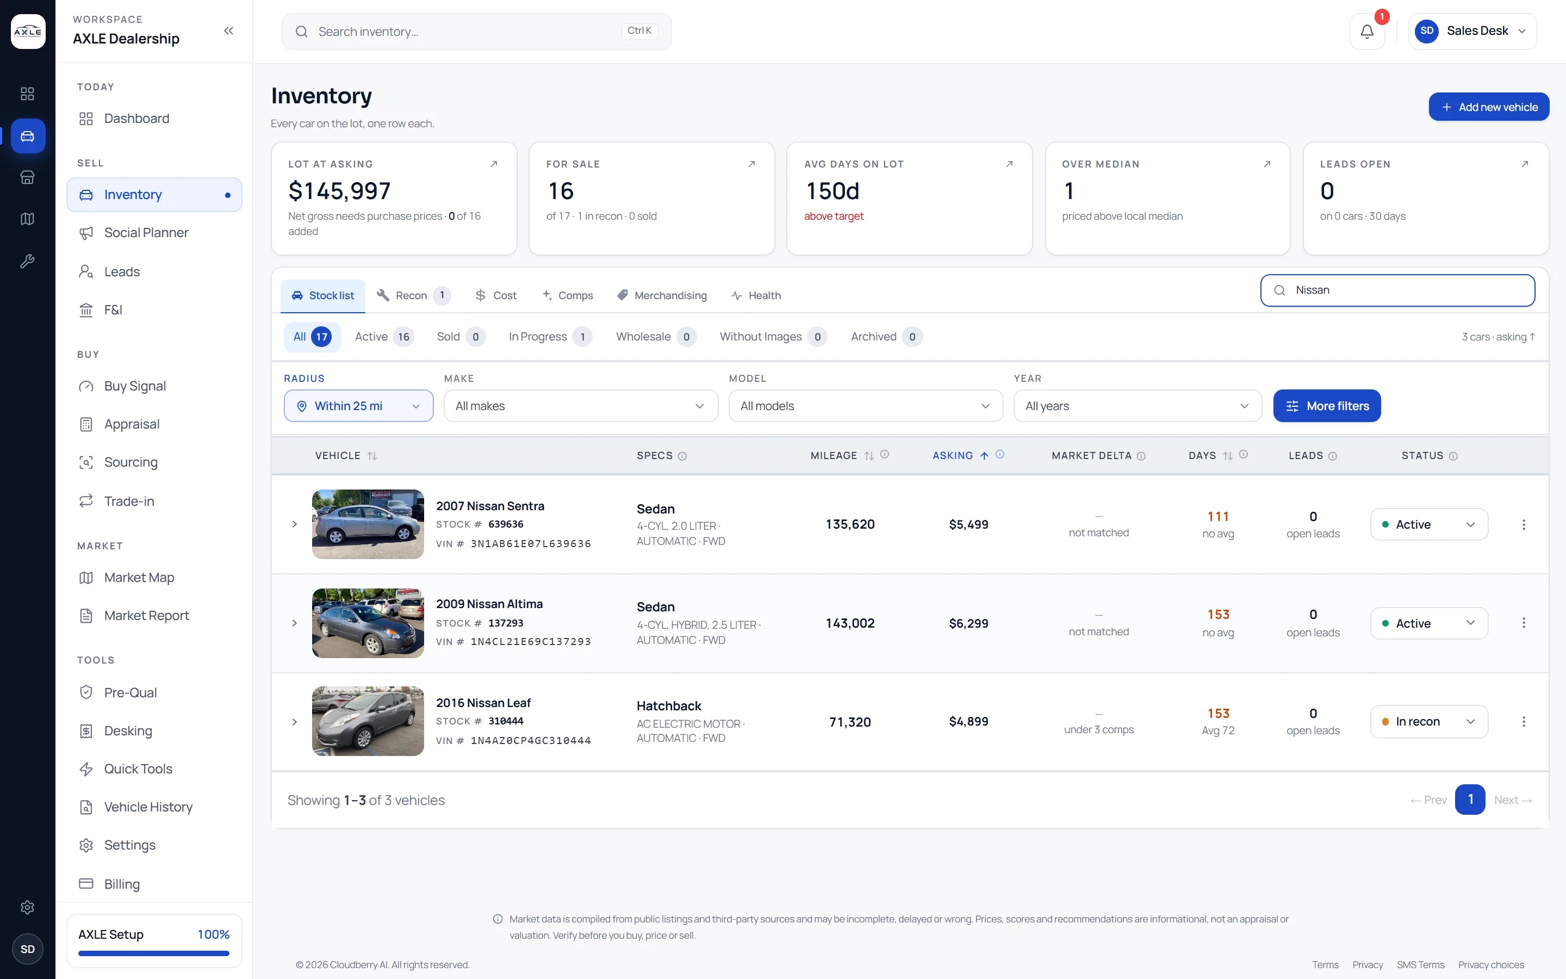Click info icon next to Market Delta header
Viewport: 1566px width, 979px height.
click(1141, 456)
